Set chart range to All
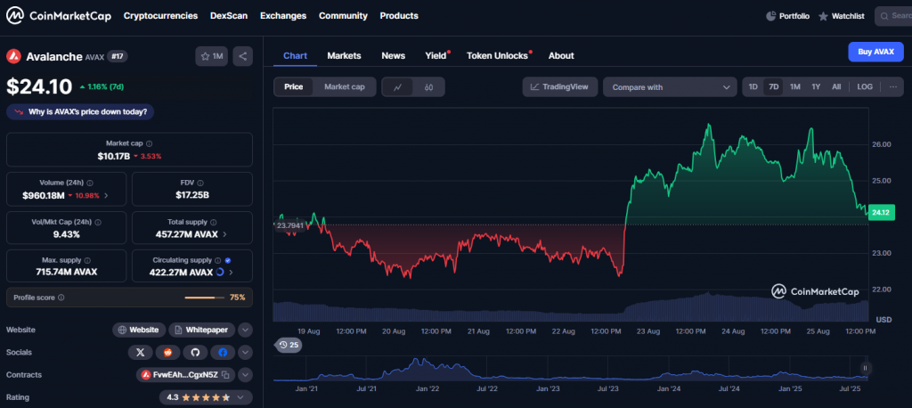 pos(836,86)
